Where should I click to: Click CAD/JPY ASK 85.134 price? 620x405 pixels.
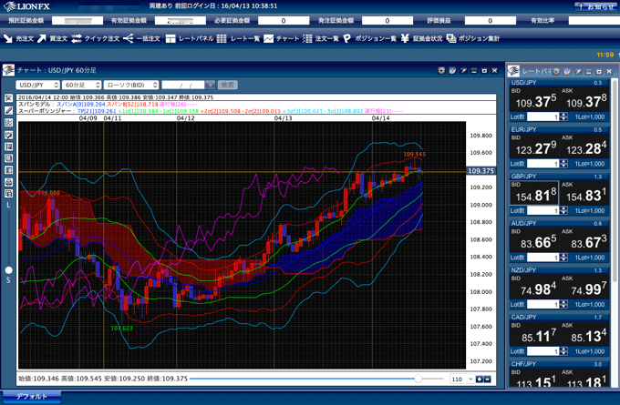pyautogui.click(x=584, y=334)
